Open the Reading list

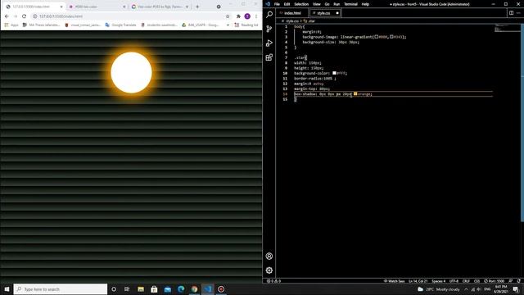[246, 25]
